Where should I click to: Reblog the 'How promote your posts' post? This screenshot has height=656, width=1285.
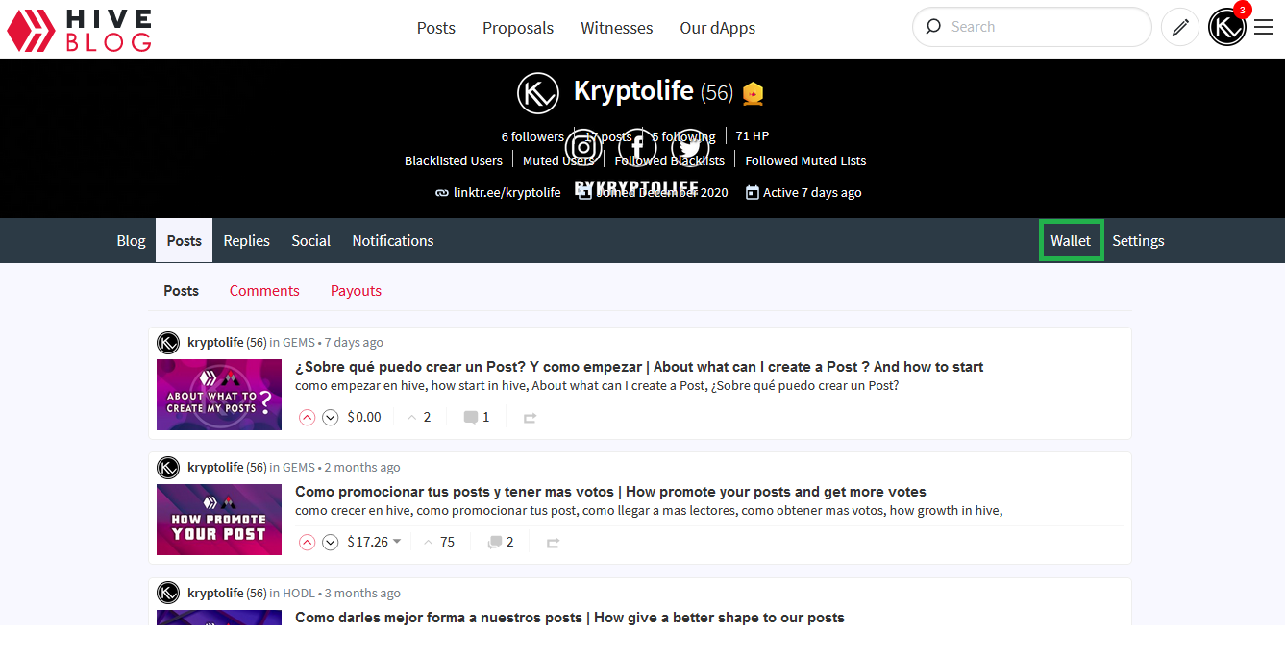click(553, 543)
